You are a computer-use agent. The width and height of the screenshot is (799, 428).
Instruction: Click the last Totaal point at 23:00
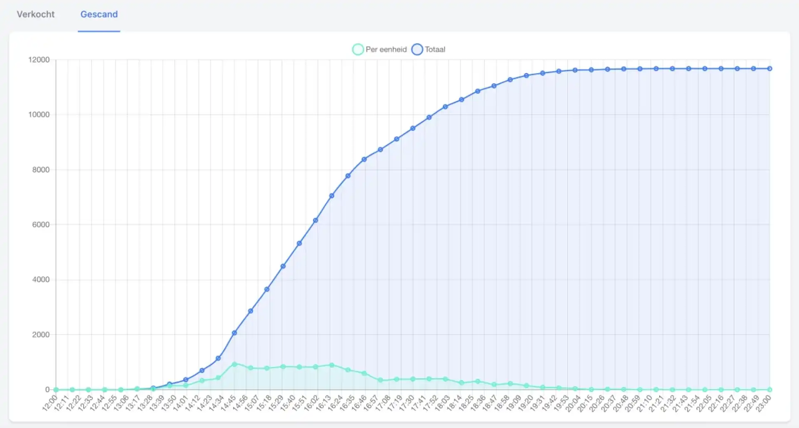(x=770, y=69)
